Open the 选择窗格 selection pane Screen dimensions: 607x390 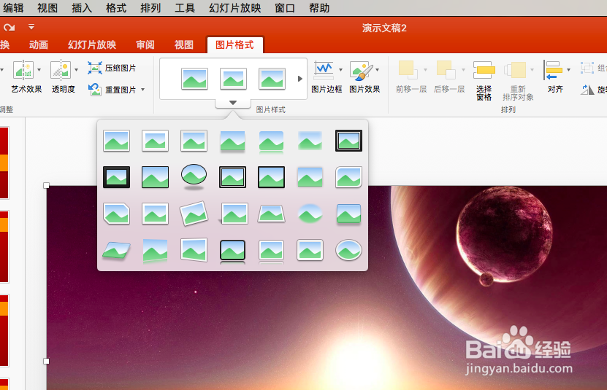[484, 80]
